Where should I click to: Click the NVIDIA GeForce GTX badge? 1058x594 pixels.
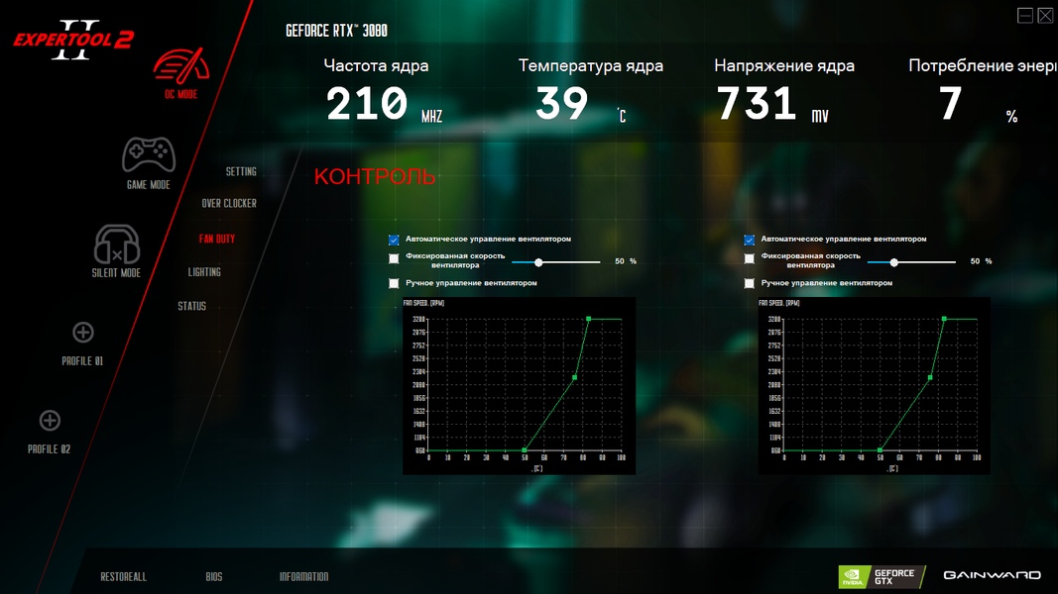880,577
